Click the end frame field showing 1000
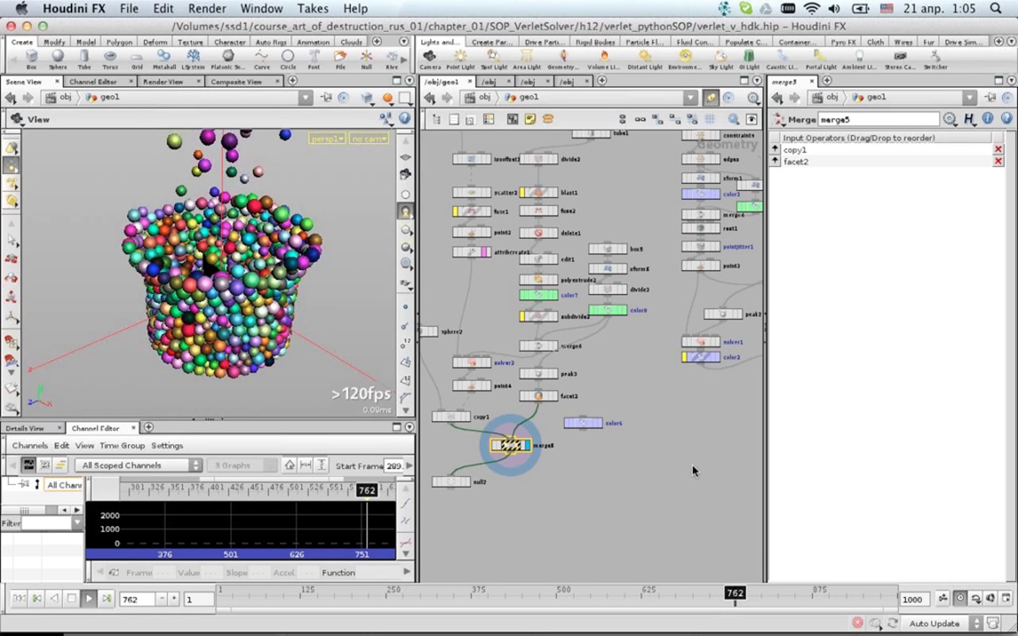The height and width of the screenshot is (636, 1018). 914,599
